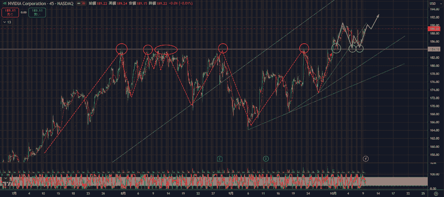Image resolution: width=444 pixels, height=197 pixels.
Task: Select the horizontal line price label near 184
Action: tap(434, 49)
